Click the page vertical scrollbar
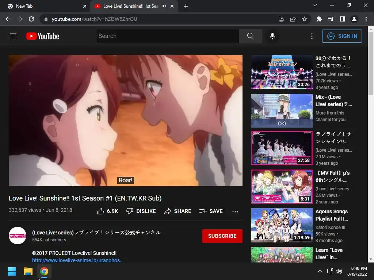 [371, 63]
